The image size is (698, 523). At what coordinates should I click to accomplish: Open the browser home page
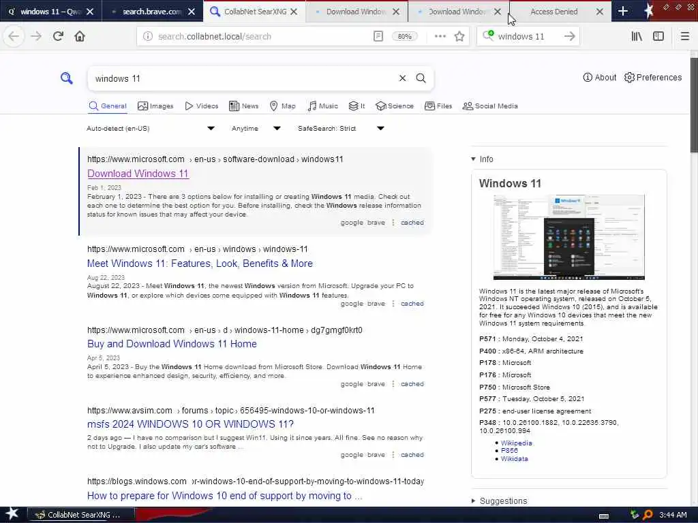point(80,37)
